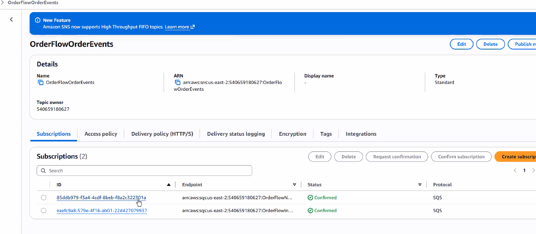Sort by Endpoint column arrow
The image size is (536, 234).
(294, 185)
